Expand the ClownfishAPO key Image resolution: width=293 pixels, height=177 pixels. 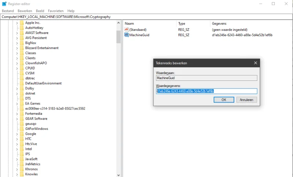coord(17,63)
